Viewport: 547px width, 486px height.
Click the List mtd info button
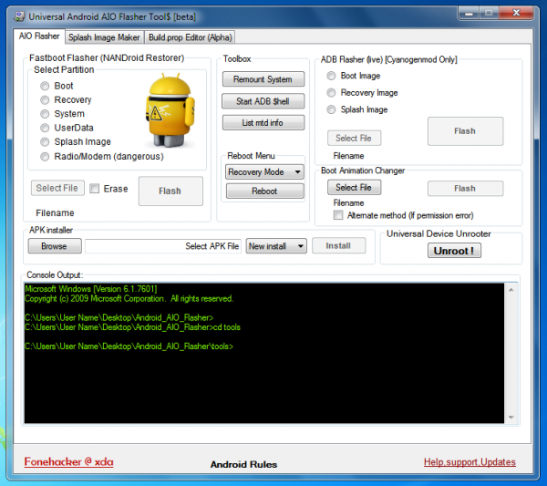click(263, 123)
